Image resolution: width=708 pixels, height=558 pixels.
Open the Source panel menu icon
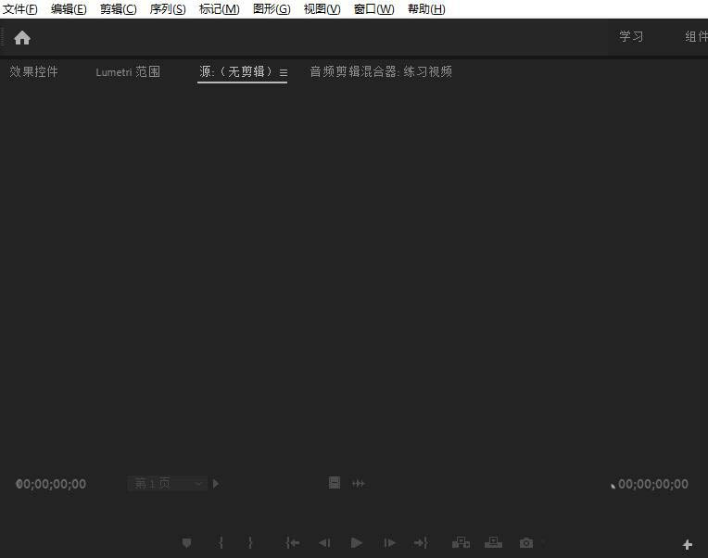coord(284,72)
